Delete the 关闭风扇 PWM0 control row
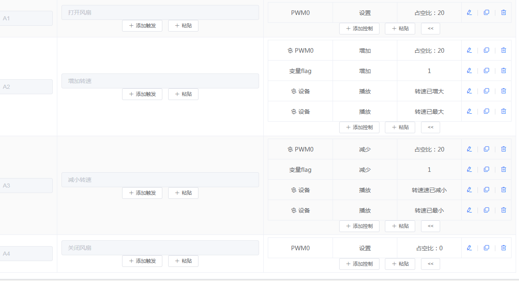The image size is (519, 281). (503, 247)
